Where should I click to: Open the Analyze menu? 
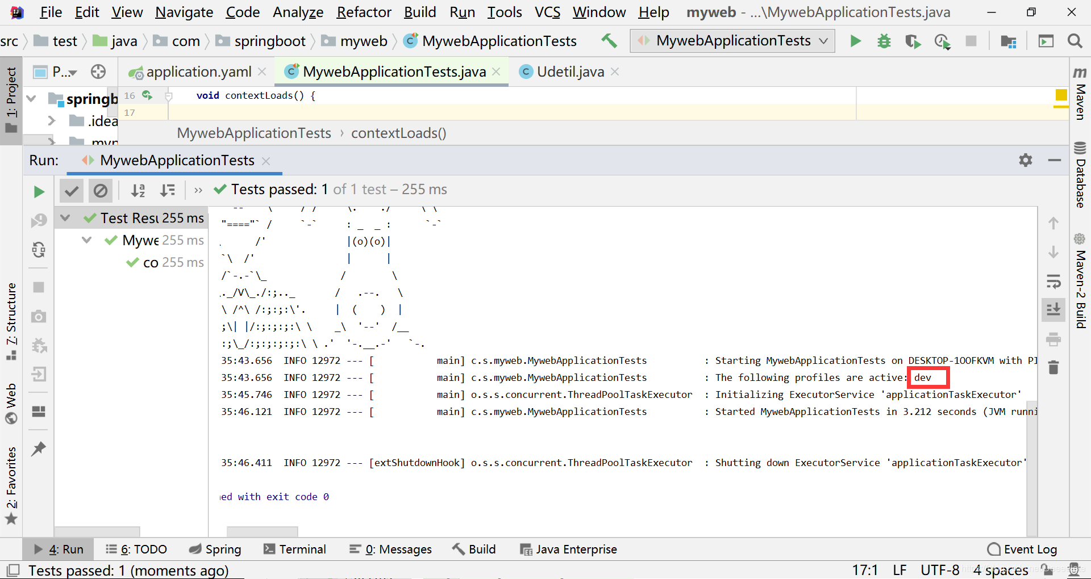(x=298, y=12)
